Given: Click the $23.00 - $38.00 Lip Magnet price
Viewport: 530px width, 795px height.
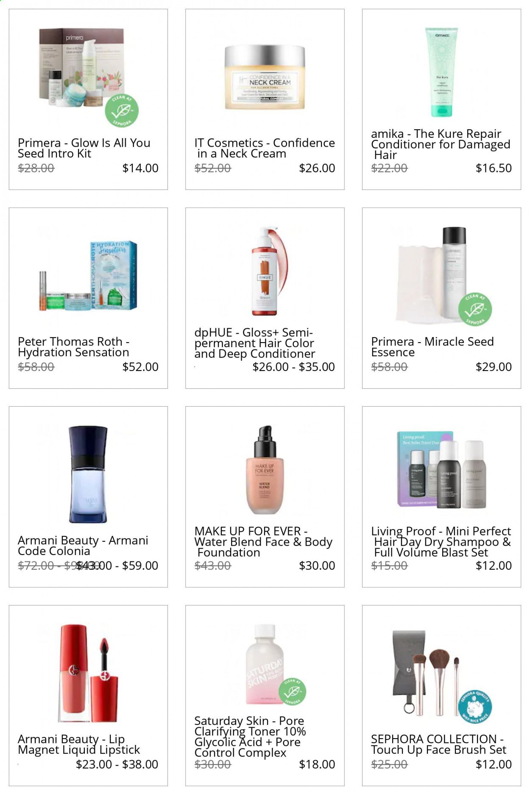Looking at the screenshot, I should coord(117,764).
